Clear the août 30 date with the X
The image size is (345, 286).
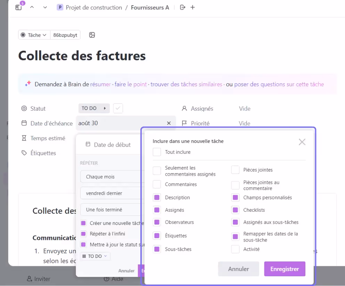click(169, 123)
